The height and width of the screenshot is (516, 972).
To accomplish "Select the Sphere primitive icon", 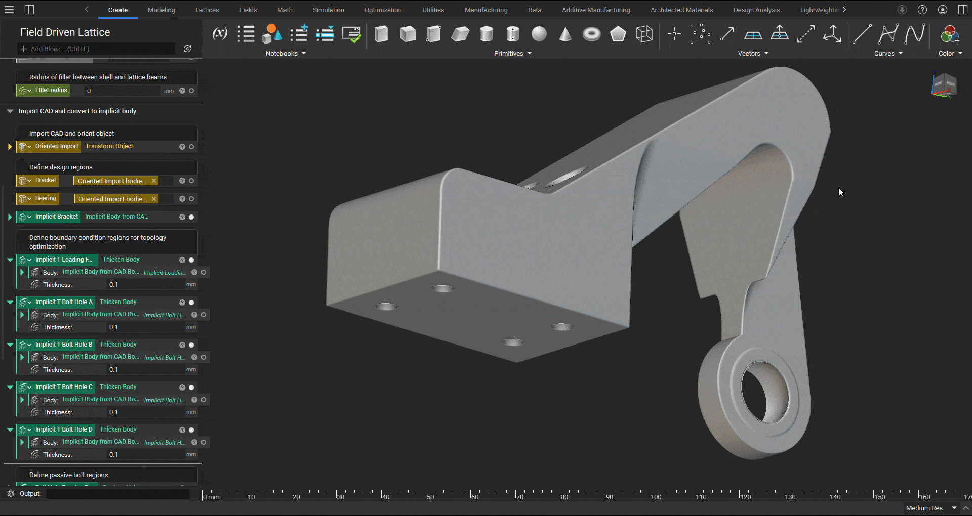I will [539, 34].
